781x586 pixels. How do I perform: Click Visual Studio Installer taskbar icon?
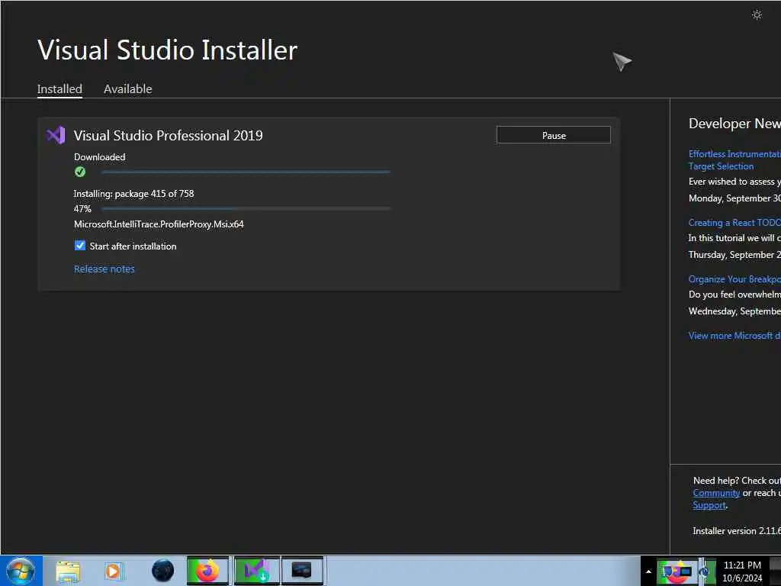point(257,571)
